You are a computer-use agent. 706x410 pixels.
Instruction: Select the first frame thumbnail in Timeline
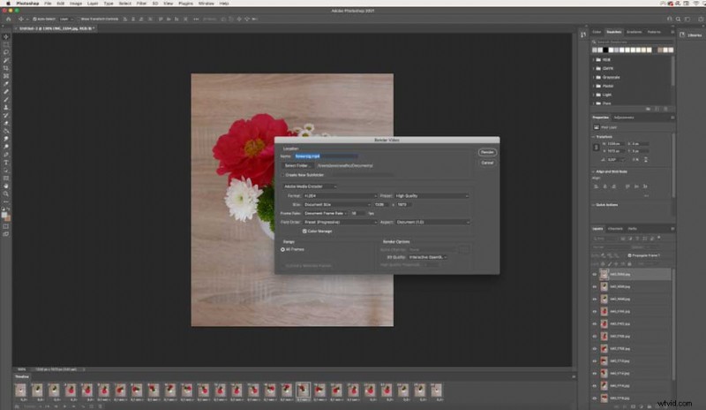[20, 391]
